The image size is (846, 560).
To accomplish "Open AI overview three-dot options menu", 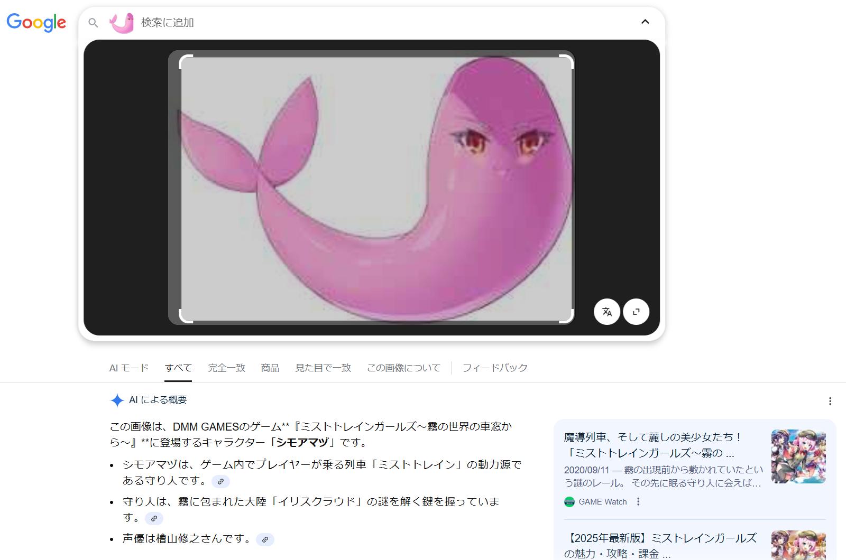I will tap(830, 401).
